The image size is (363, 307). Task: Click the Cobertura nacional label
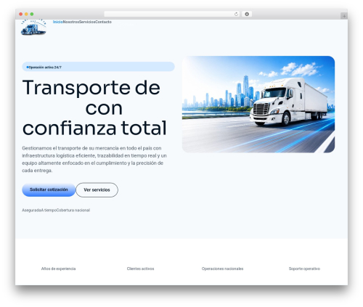pos(73,210)
